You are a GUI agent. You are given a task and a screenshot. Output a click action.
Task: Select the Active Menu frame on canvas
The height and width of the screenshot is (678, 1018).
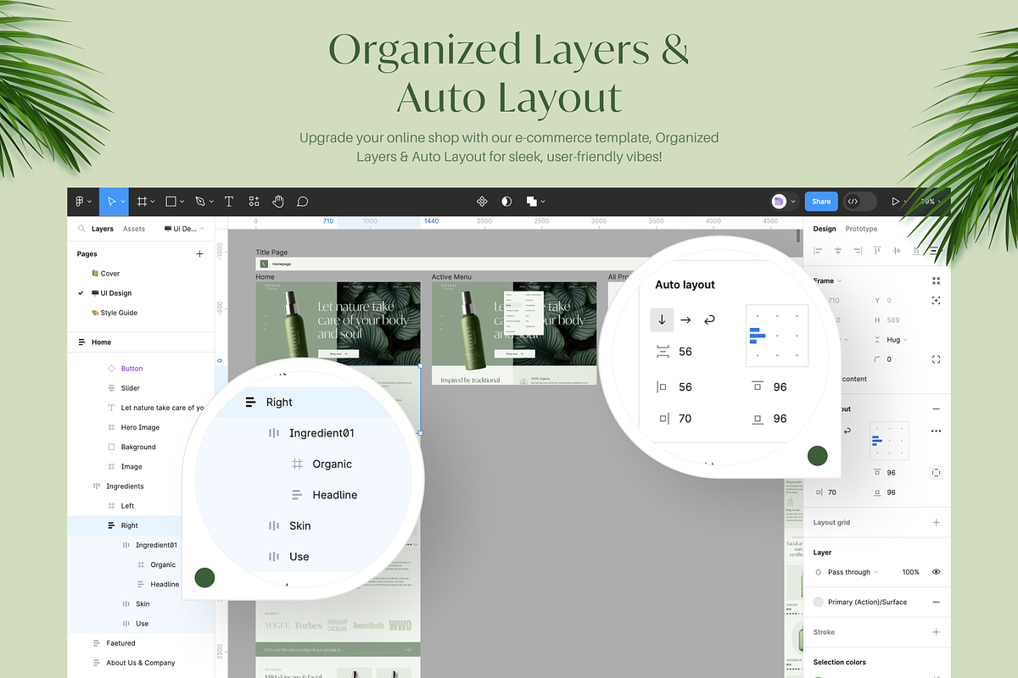[x=452, y=277]
